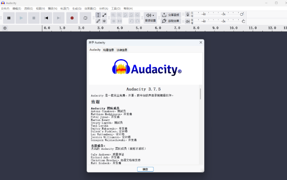Switch to the 构建信息 tab
The width and height of the screenshot is (287, 180).
click(109, 50)
